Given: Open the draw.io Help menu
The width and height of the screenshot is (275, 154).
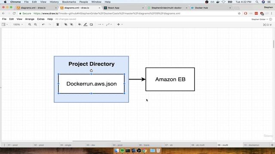Looking at the screenshot, I should (x=50, y=19).
